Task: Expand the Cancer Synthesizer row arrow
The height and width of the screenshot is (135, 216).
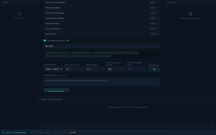Action: click(158, 28)
